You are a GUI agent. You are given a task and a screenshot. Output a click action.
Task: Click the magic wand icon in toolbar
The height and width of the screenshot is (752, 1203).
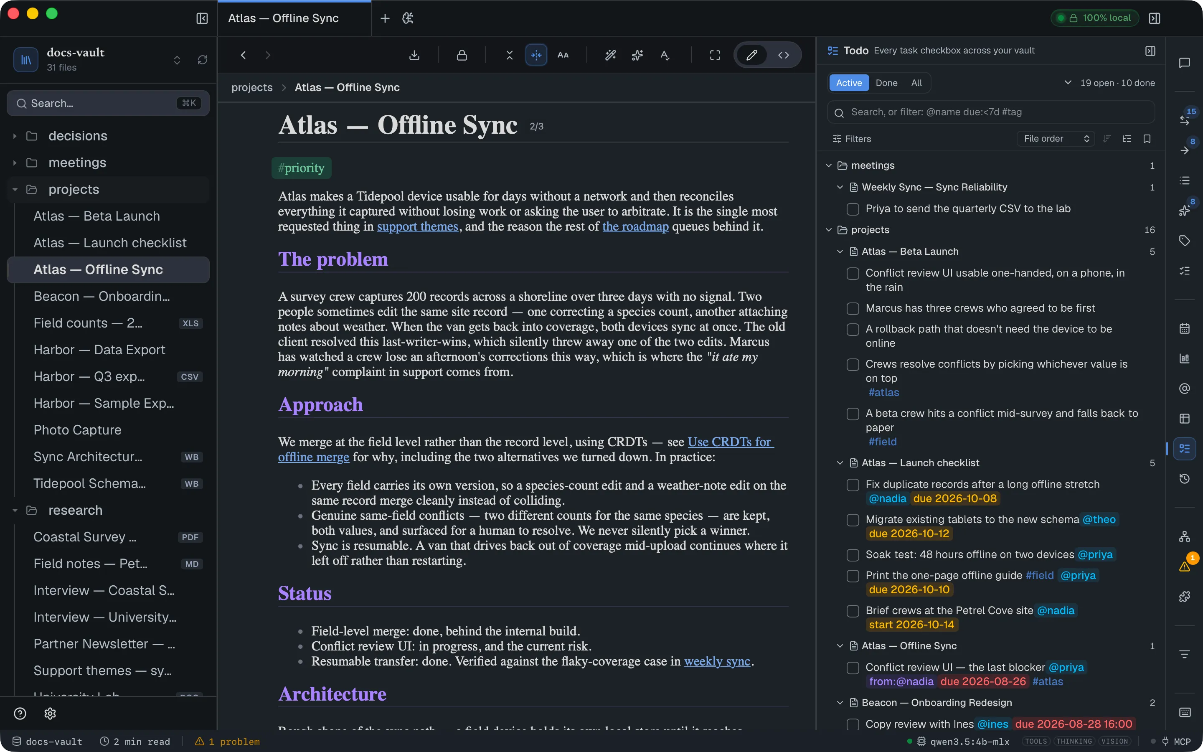610,55
